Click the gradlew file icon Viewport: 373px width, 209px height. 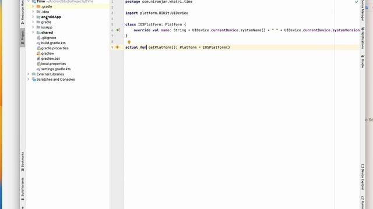(38, 53)
